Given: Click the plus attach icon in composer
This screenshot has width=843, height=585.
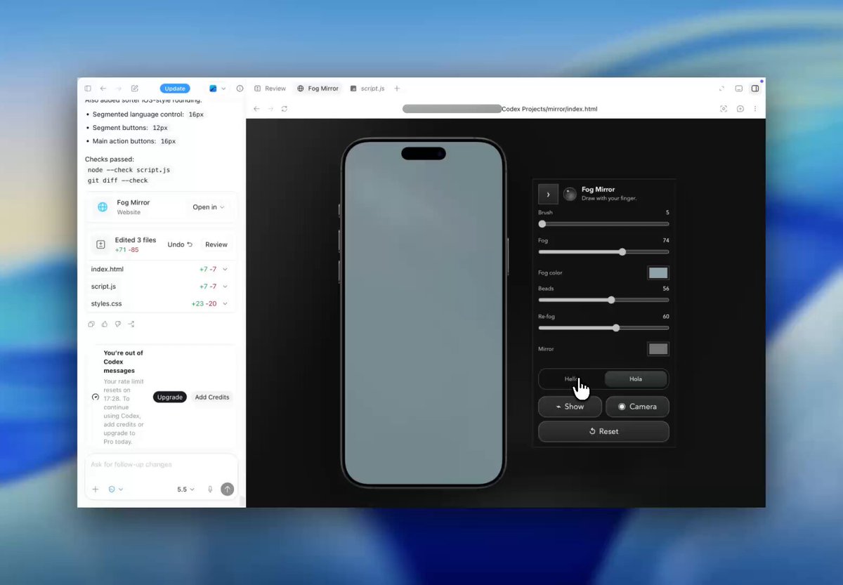Looking at the screenshot, I should tap(96, 489).
